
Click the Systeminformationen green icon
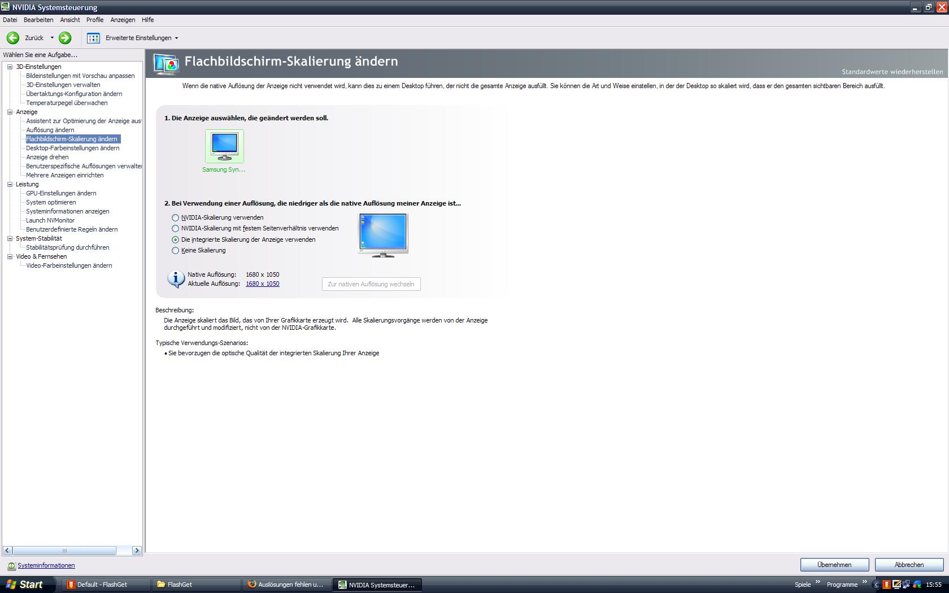(11, 566)
